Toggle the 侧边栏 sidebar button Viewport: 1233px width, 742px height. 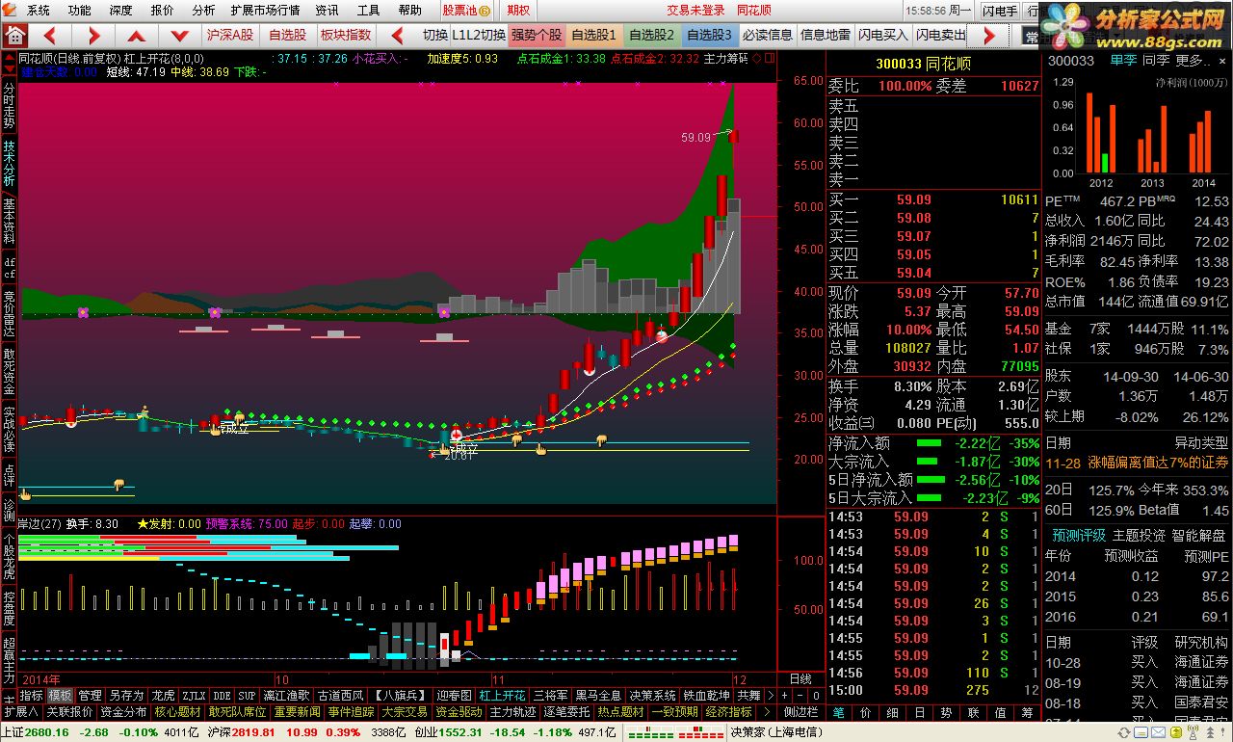click(x=801, y=712)
